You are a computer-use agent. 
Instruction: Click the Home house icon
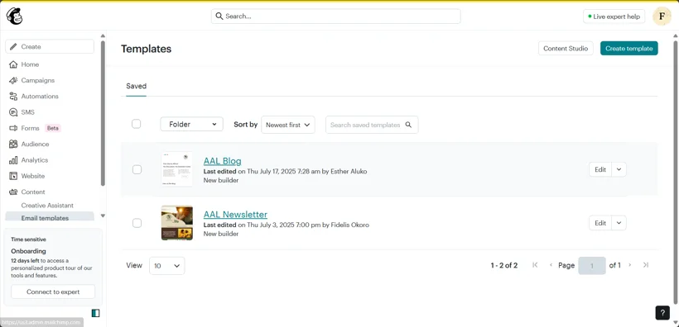click(13, 64)
